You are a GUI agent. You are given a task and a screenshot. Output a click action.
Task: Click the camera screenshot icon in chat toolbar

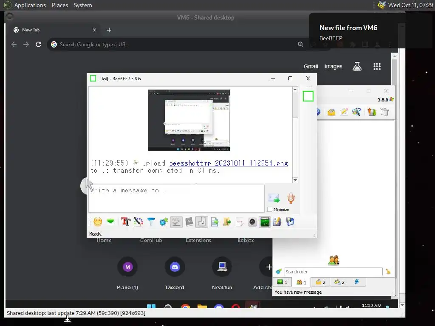[252, 222]
